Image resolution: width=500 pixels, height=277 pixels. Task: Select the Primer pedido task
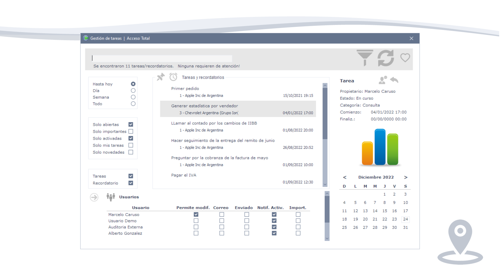(185, 89)
